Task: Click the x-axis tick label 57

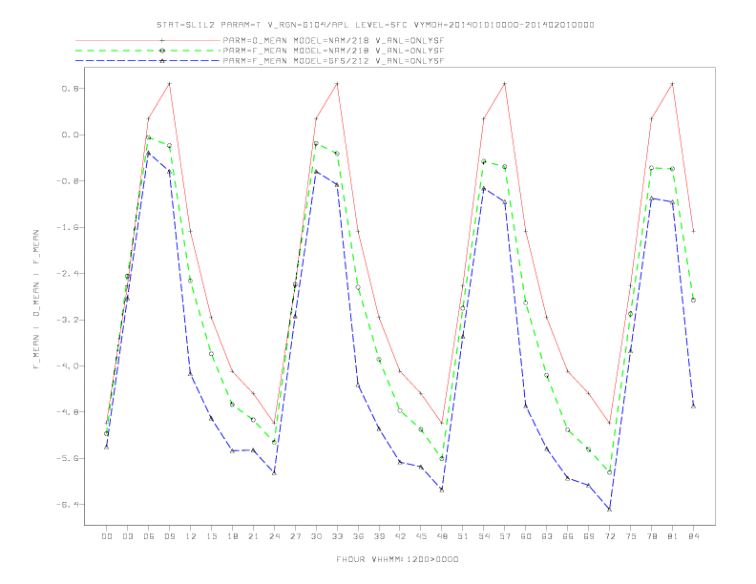Action: coord(505,536)
